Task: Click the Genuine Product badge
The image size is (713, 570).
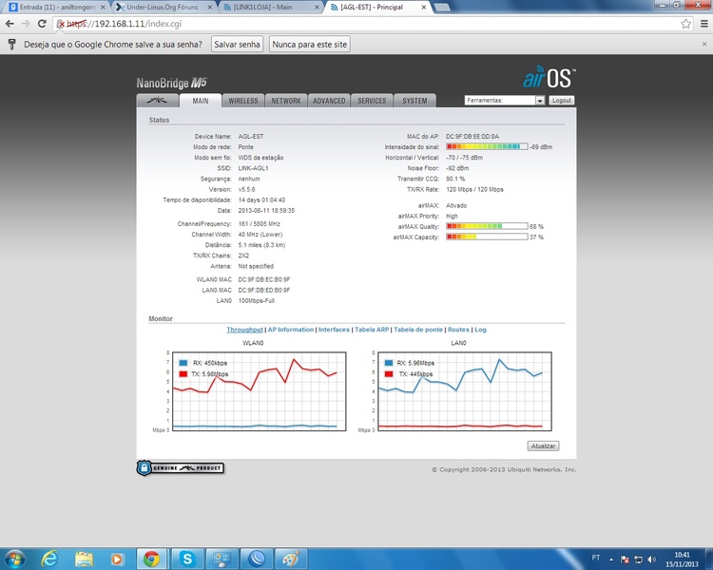Action: pyautogui.click(x=180, y=467)
